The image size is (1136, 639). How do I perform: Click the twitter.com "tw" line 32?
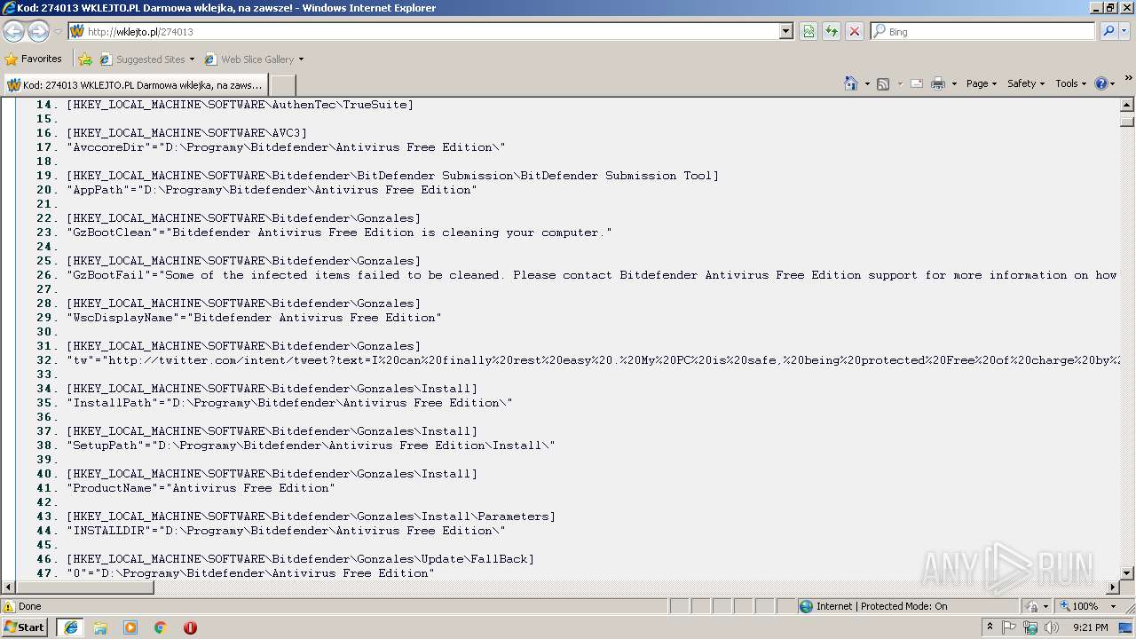[x=593, y=360]
